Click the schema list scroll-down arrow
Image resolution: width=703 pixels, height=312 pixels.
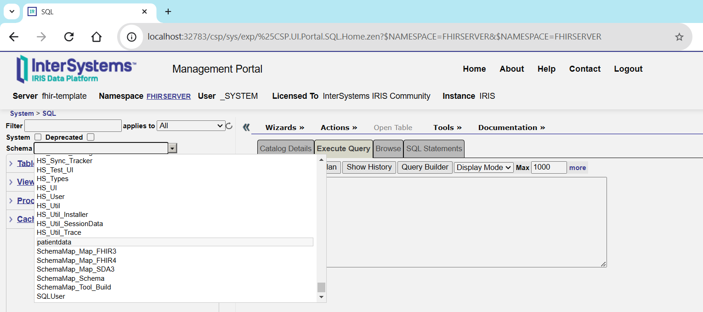[x=321, y=297]
